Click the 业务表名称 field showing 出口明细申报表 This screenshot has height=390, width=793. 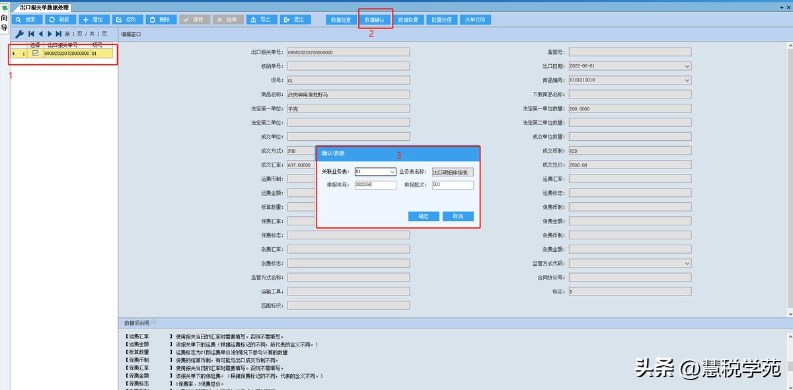coord(453,173)
